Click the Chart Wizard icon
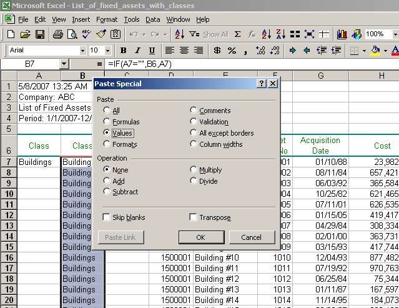The width and height of the screenshot is (399, 308). (x=342, y=34)
